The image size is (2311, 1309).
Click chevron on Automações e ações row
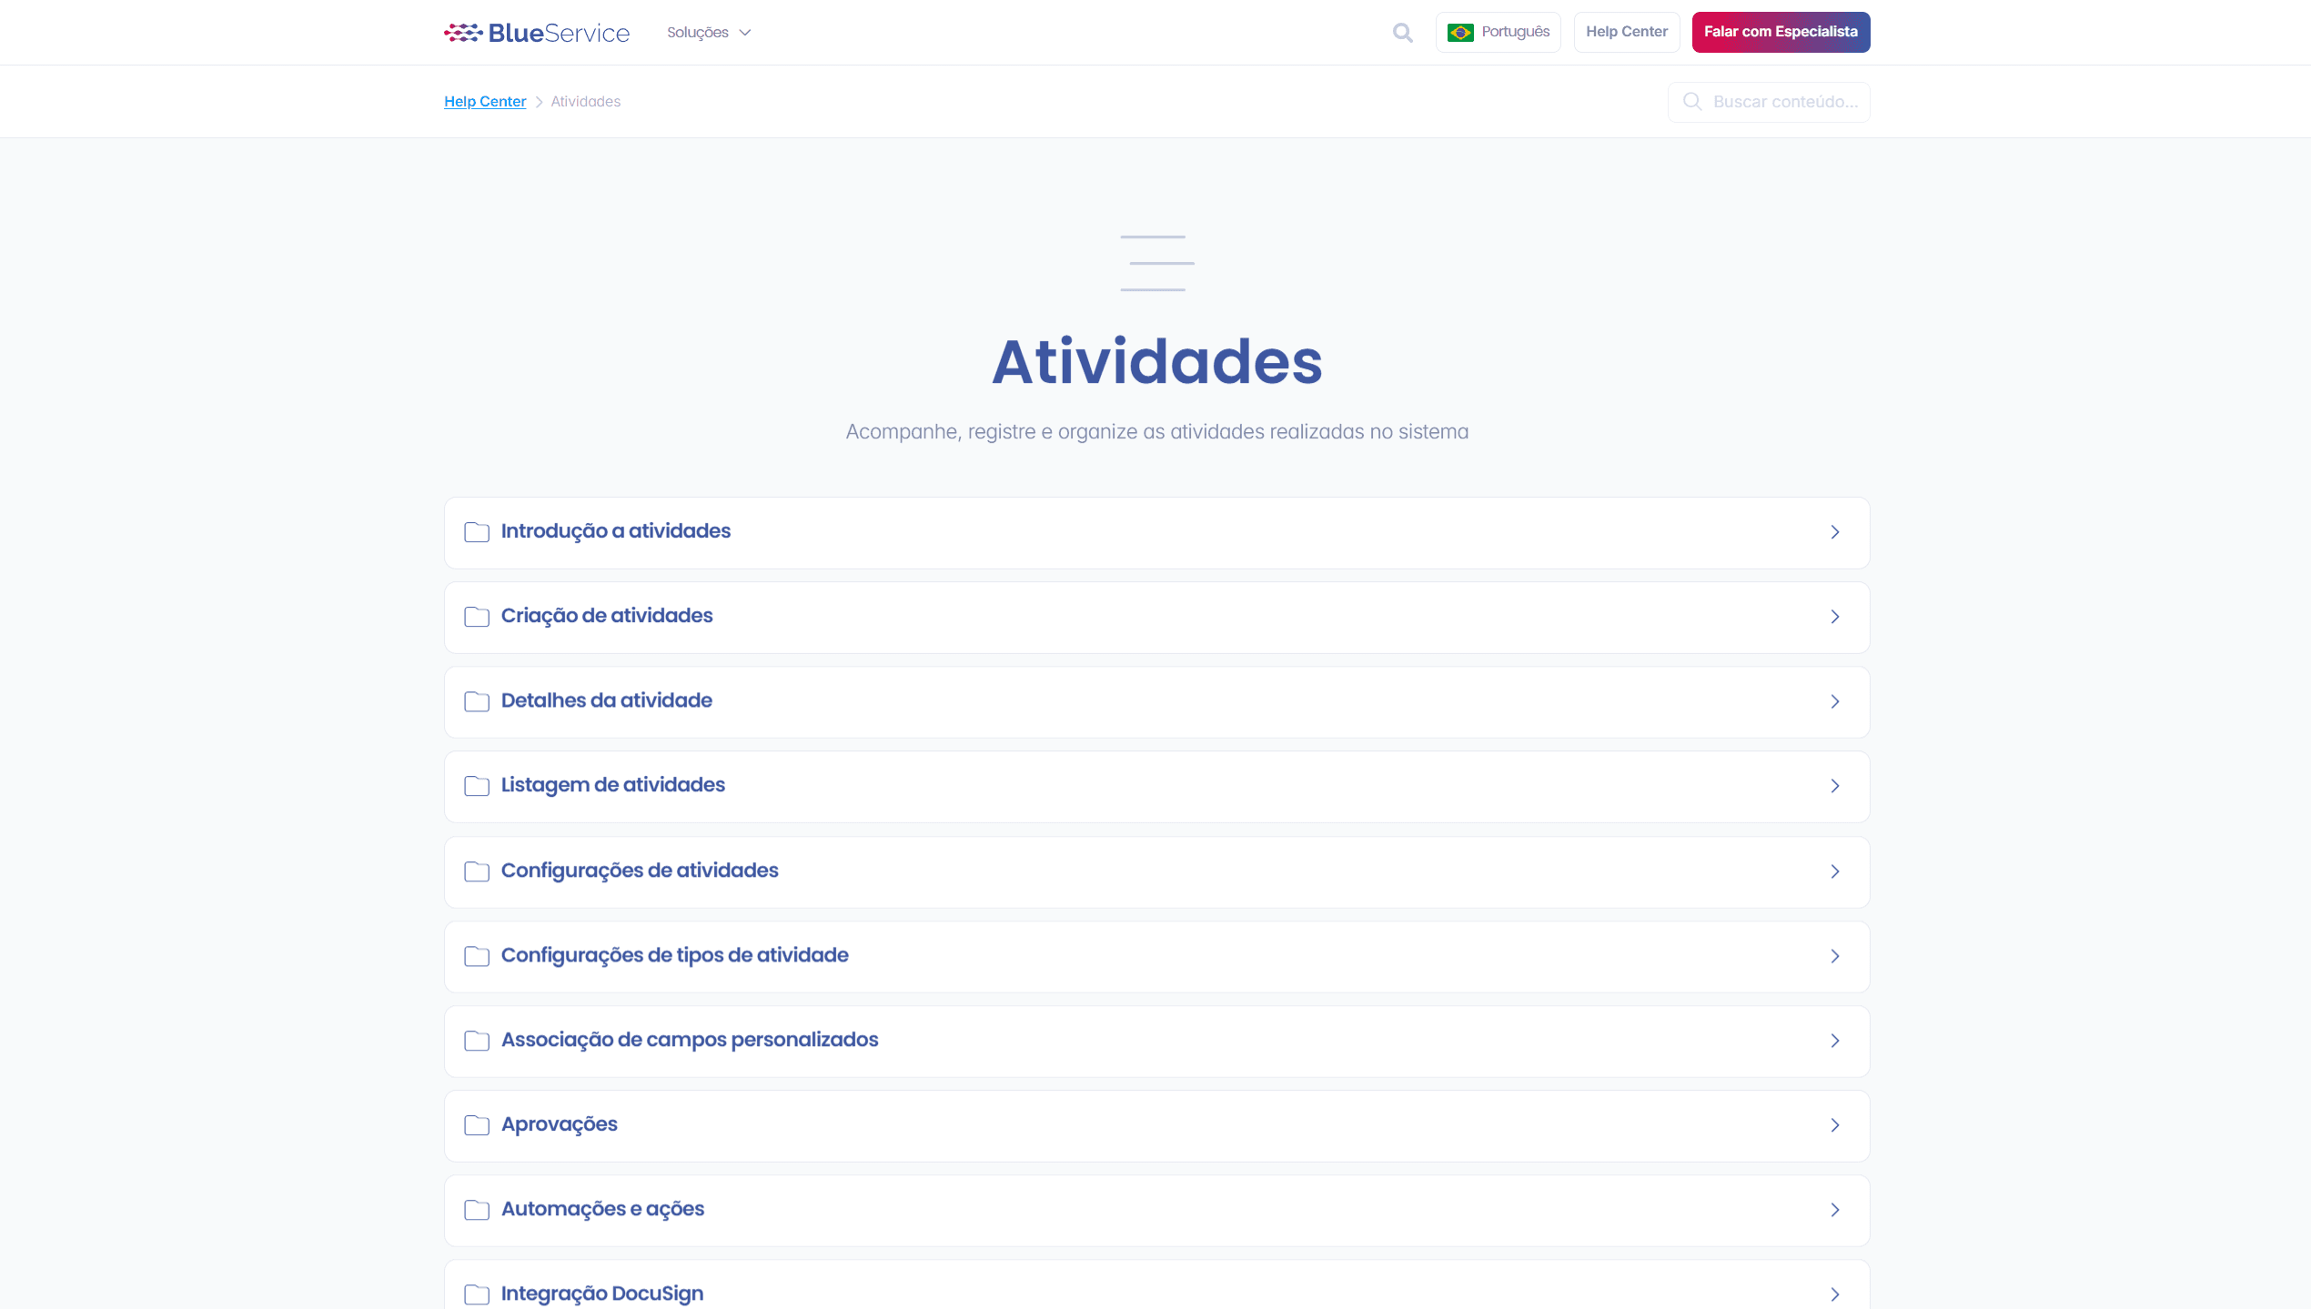point(1834,1210)
